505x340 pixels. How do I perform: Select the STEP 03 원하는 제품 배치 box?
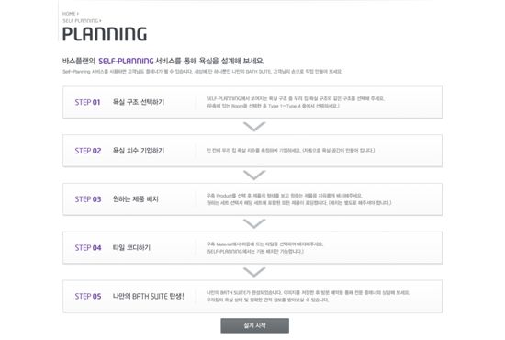pyautogui.click(x=252, y=199)
